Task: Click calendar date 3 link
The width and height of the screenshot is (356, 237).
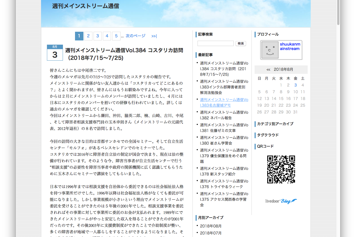Action: pyautogui.click(x=295, y=85)
